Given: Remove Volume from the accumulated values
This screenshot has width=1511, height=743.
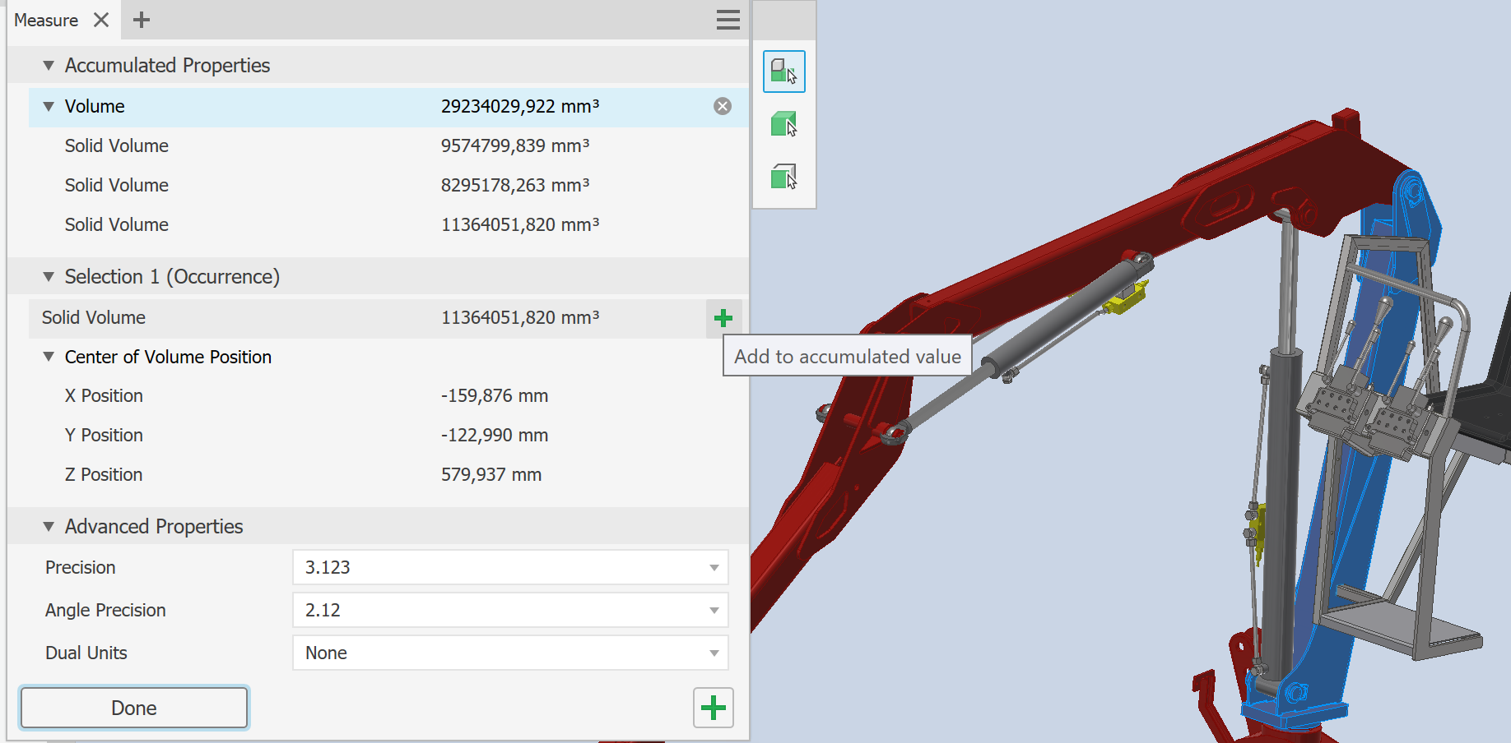Looking at the screenshot, I should click(722, 105).
